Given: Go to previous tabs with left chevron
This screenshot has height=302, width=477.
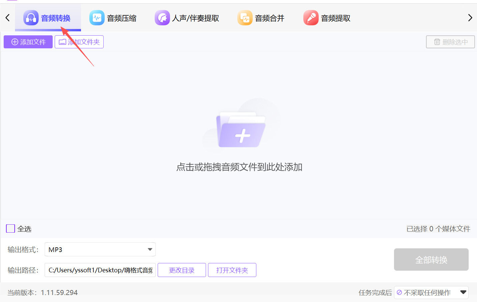Looking at the screenshot, I should (7, 18).
